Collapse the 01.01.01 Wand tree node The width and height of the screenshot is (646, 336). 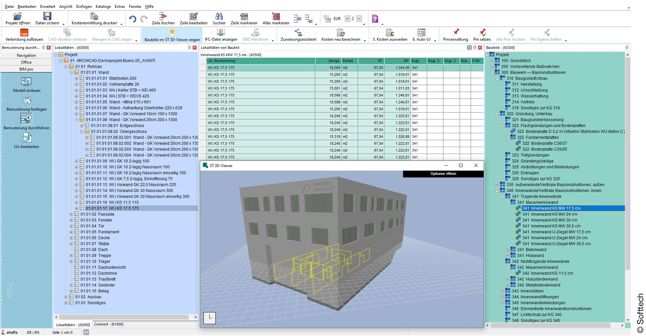click(72, 72)
